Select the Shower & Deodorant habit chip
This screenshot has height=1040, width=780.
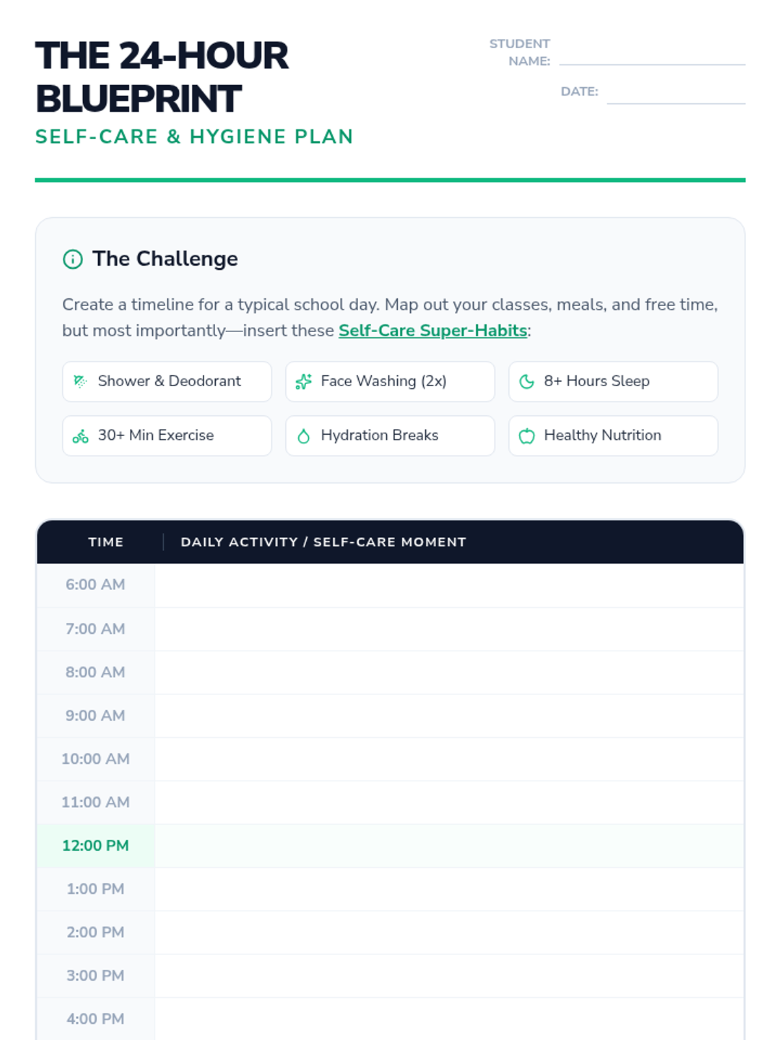[x=167, y=382]
